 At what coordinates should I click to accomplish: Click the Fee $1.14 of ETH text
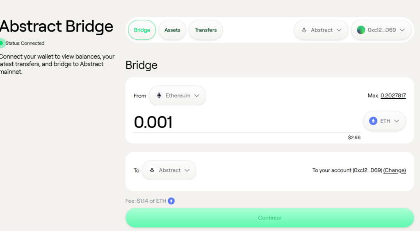(146, 201)
